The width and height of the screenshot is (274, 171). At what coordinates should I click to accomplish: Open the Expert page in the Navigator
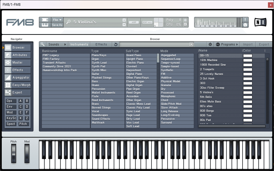(x=18, y=93)
